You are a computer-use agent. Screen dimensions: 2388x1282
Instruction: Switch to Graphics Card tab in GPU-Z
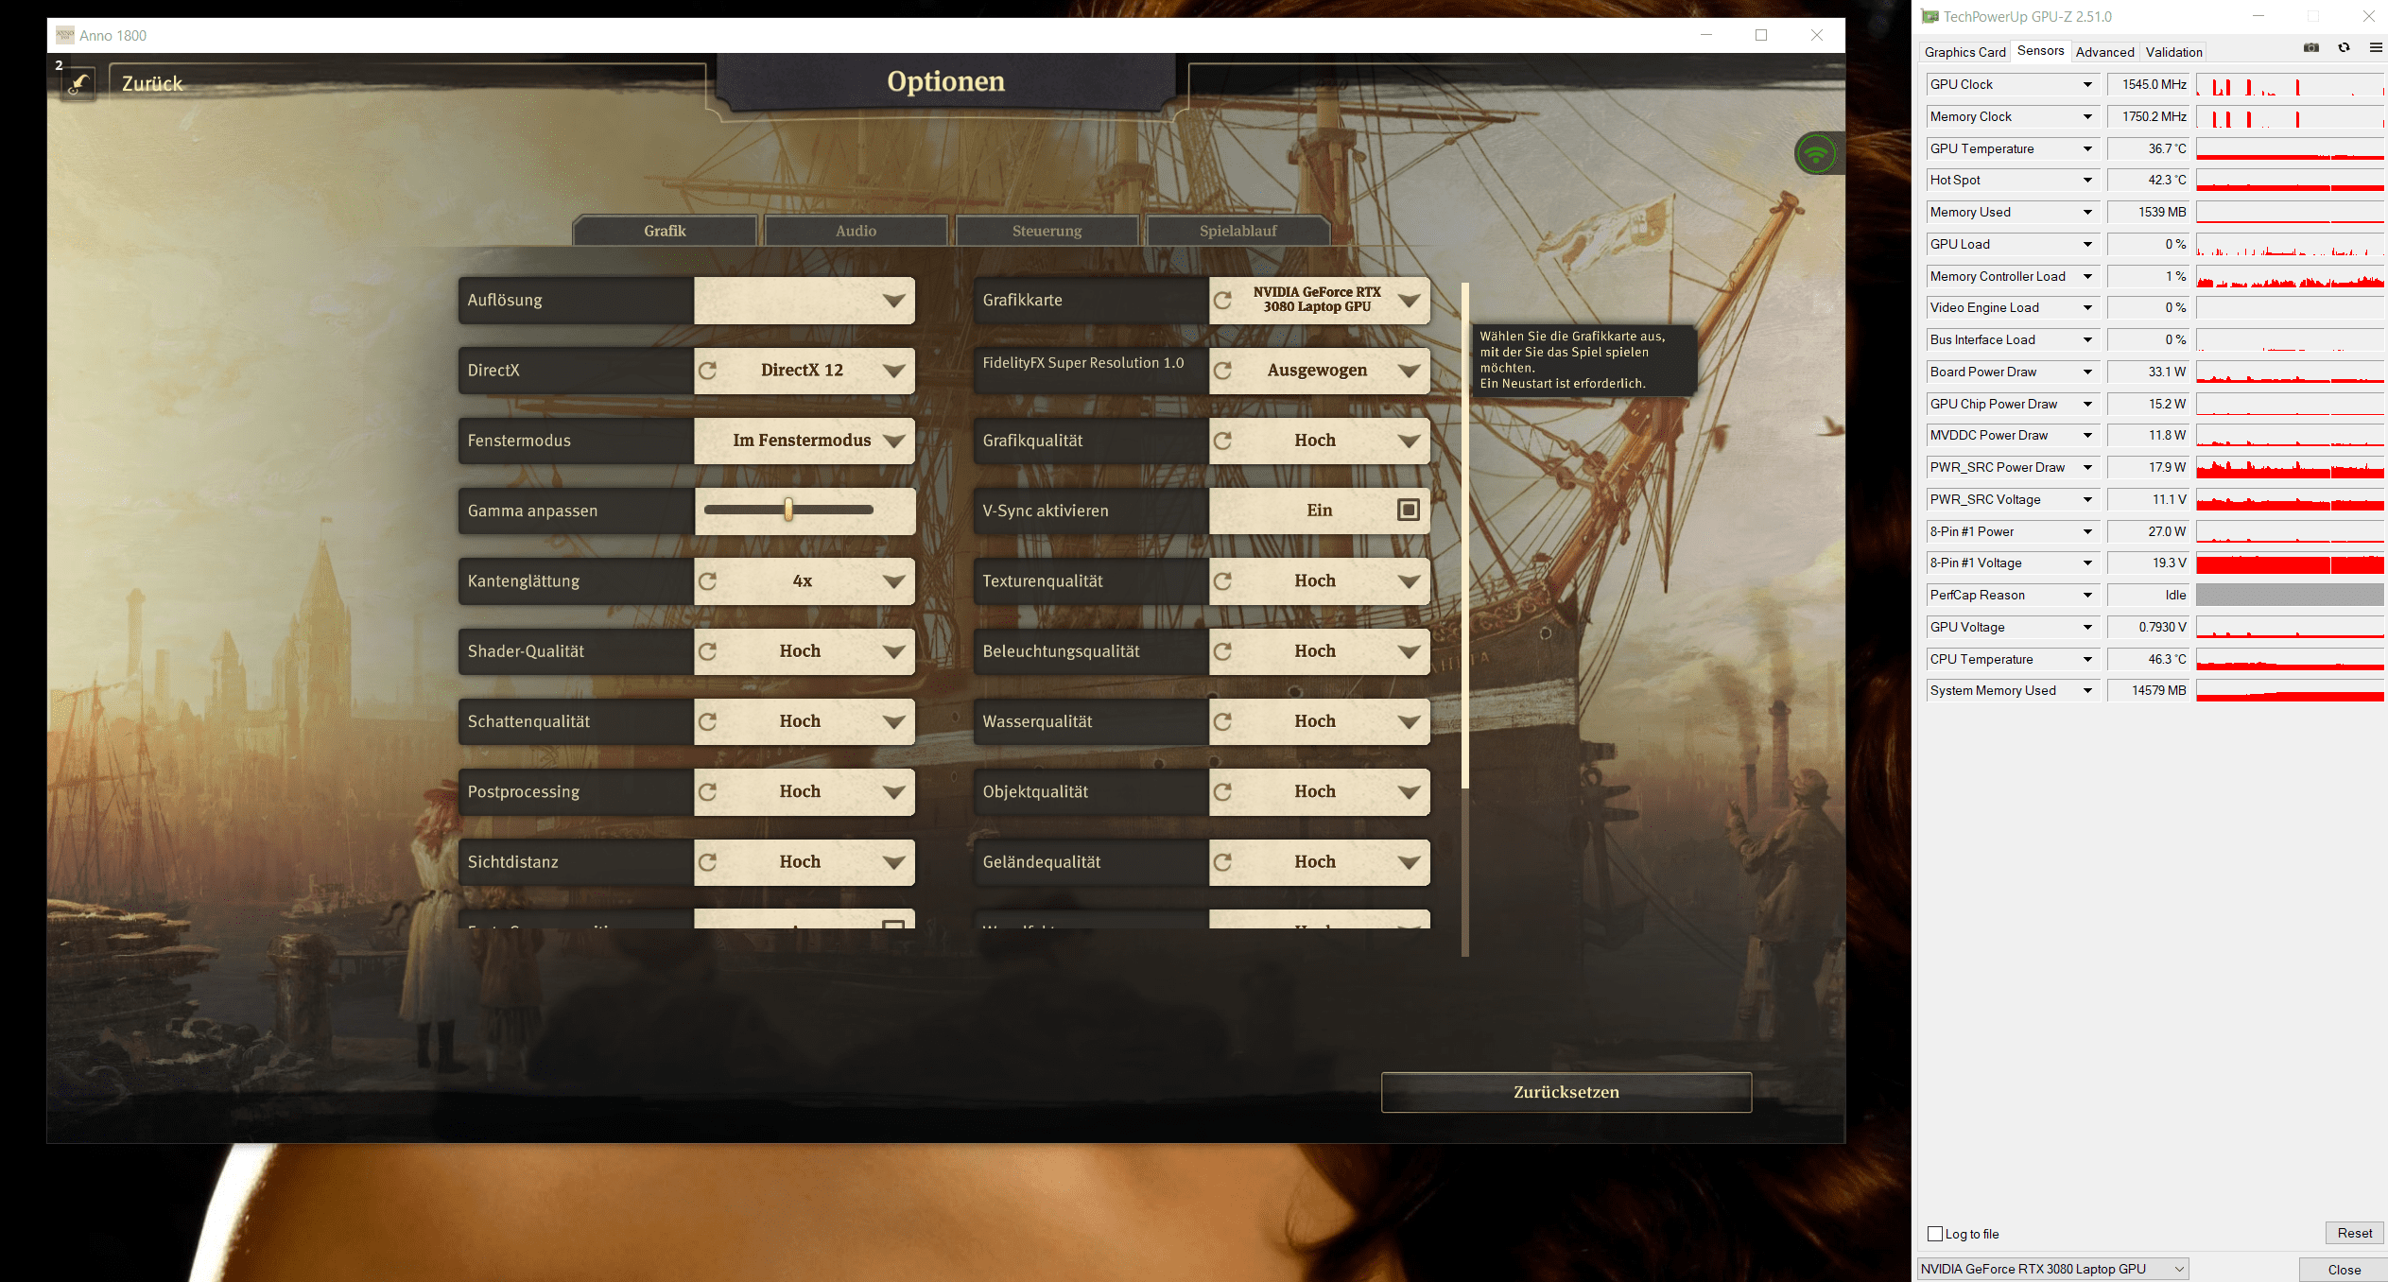(1964, 52)
